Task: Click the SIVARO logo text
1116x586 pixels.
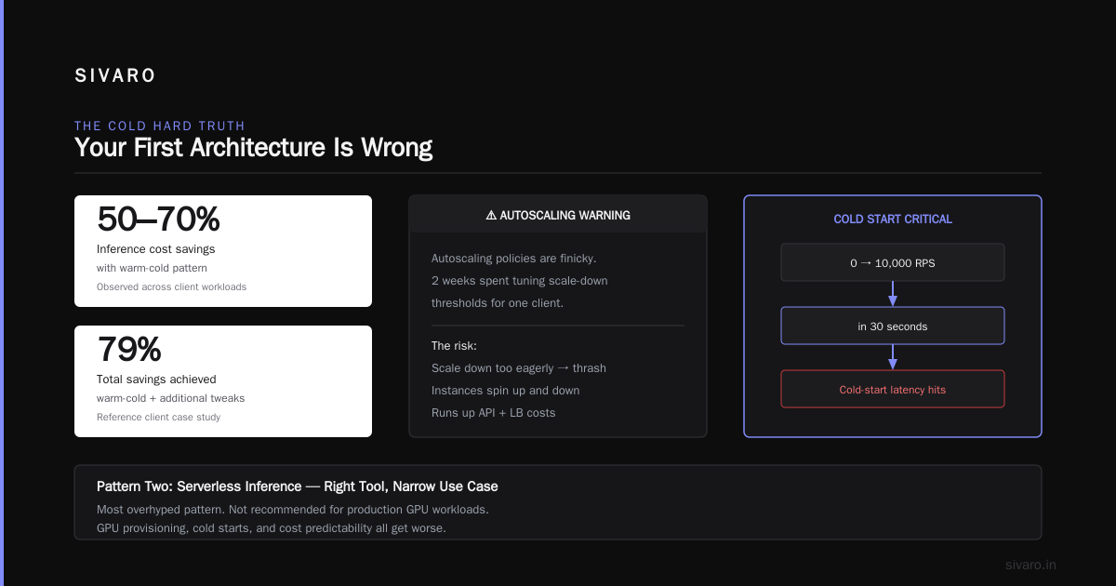Action: tap(115, 76)
